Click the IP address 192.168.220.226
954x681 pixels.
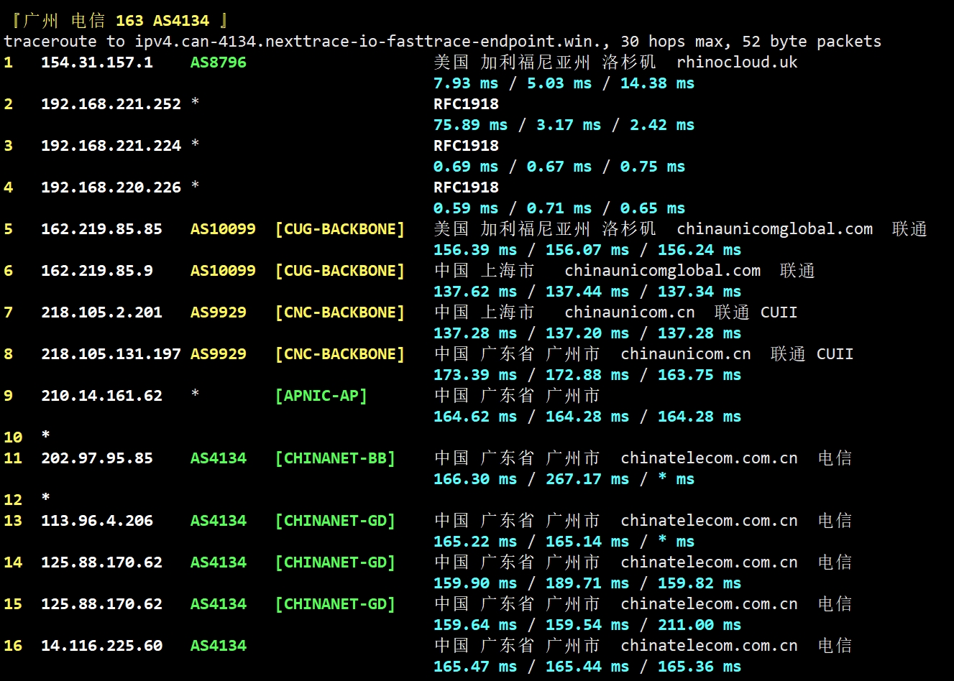111,187
